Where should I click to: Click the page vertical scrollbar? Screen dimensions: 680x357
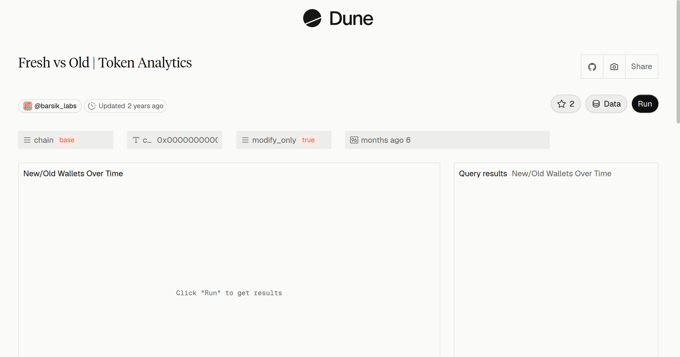678,62
